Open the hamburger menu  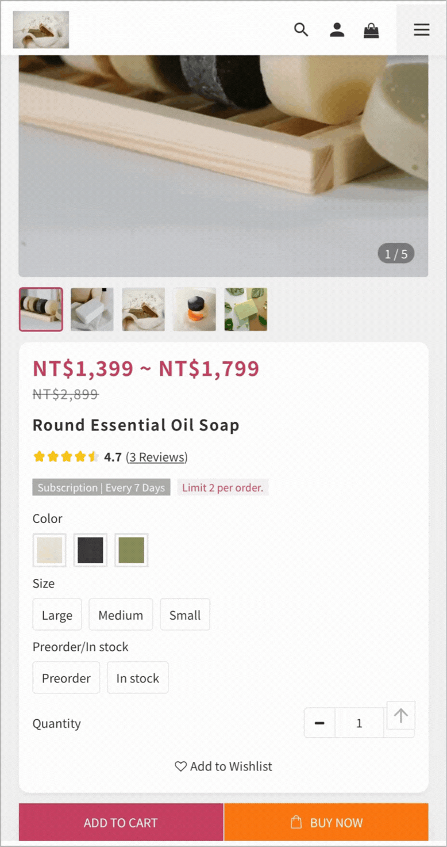(421, 29)
